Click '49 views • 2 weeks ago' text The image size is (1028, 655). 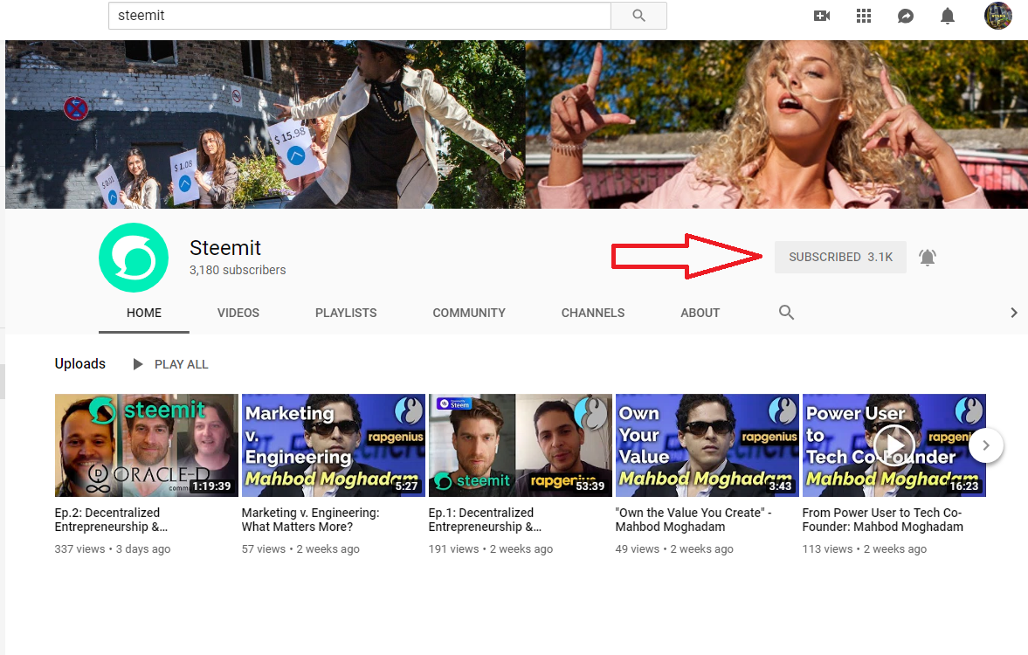click(674, 548)
